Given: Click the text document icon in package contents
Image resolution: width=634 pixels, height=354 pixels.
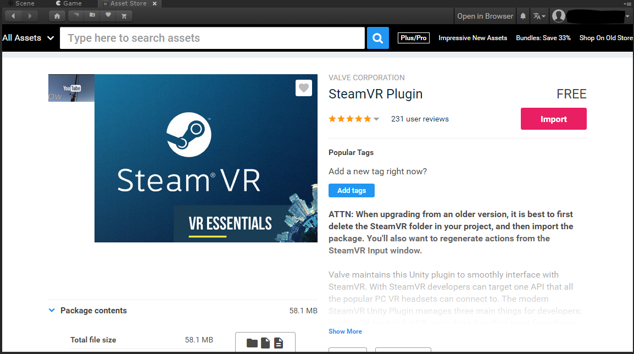Looking at the screenshot, I should pyautogui.click(x=279, y=343).
